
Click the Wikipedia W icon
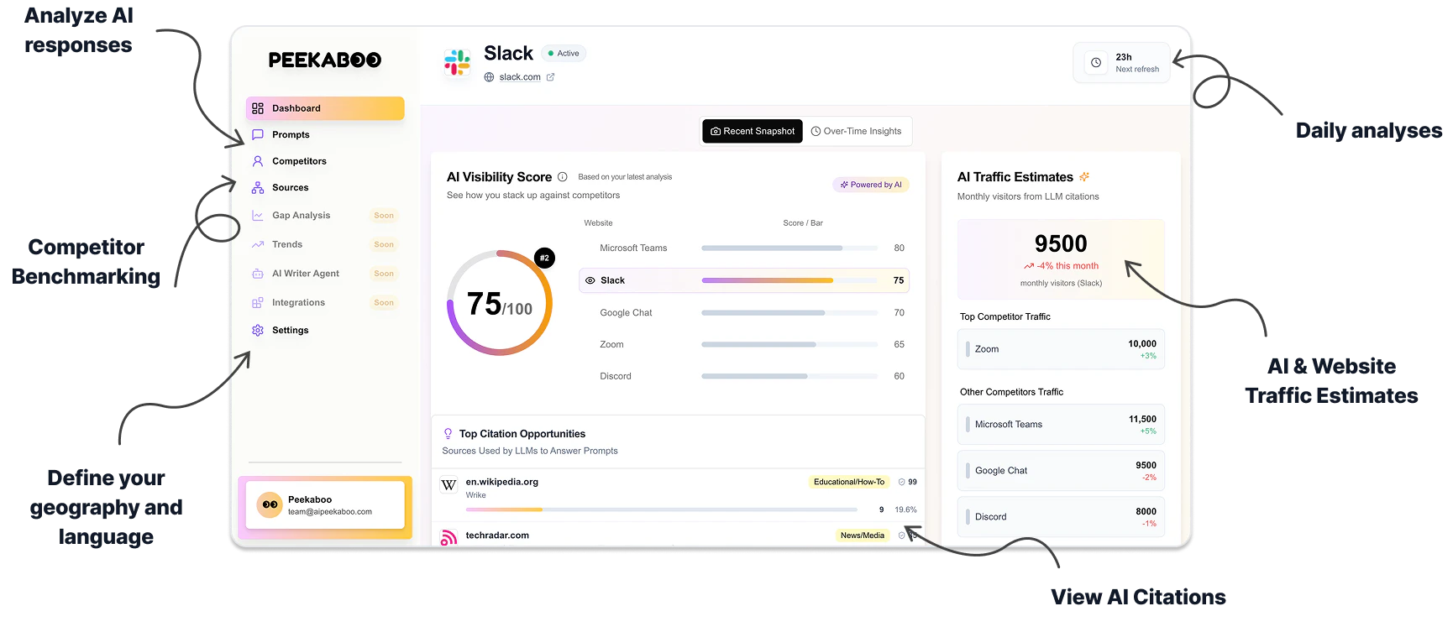click(x=449, y=485)
